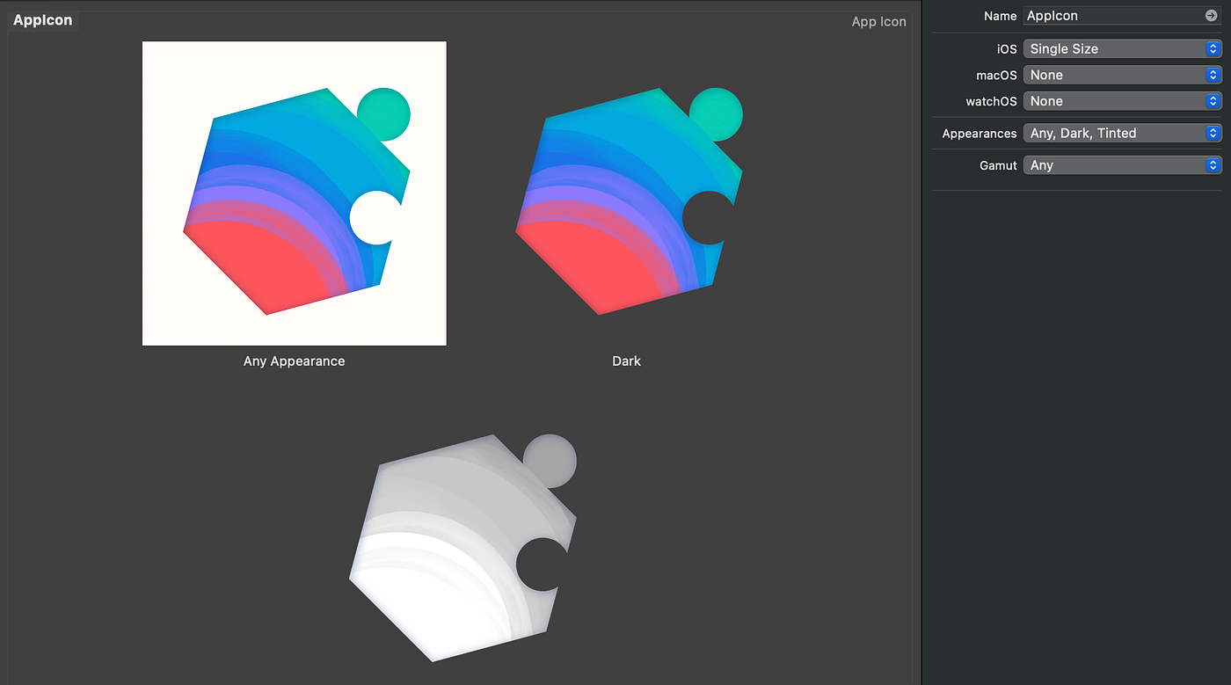Click the chevron icon on the watchOS popup

tap(1214, 101)
